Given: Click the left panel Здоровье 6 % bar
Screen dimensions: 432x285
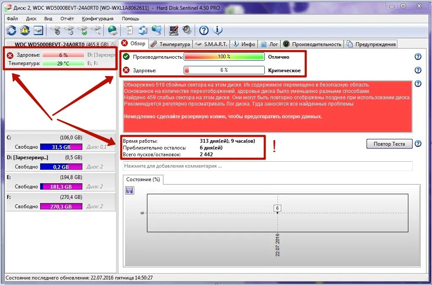Looking at the screenshot, I should coord(63,55).
